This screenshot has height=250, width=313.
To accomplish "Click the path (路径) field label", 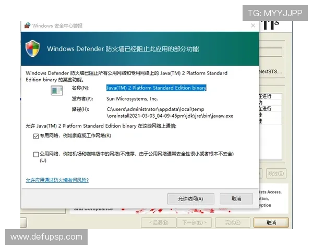I will pos(80,109).
